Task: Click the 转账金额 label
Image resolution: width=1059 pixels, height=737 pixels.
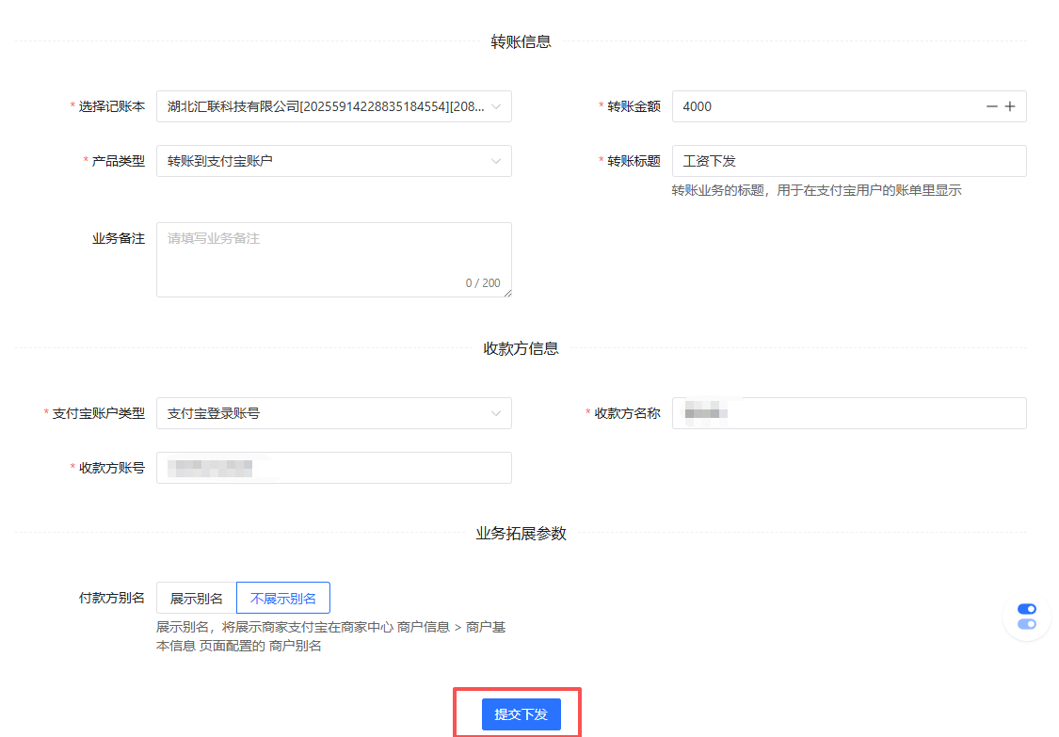Action: pos(634,106)
